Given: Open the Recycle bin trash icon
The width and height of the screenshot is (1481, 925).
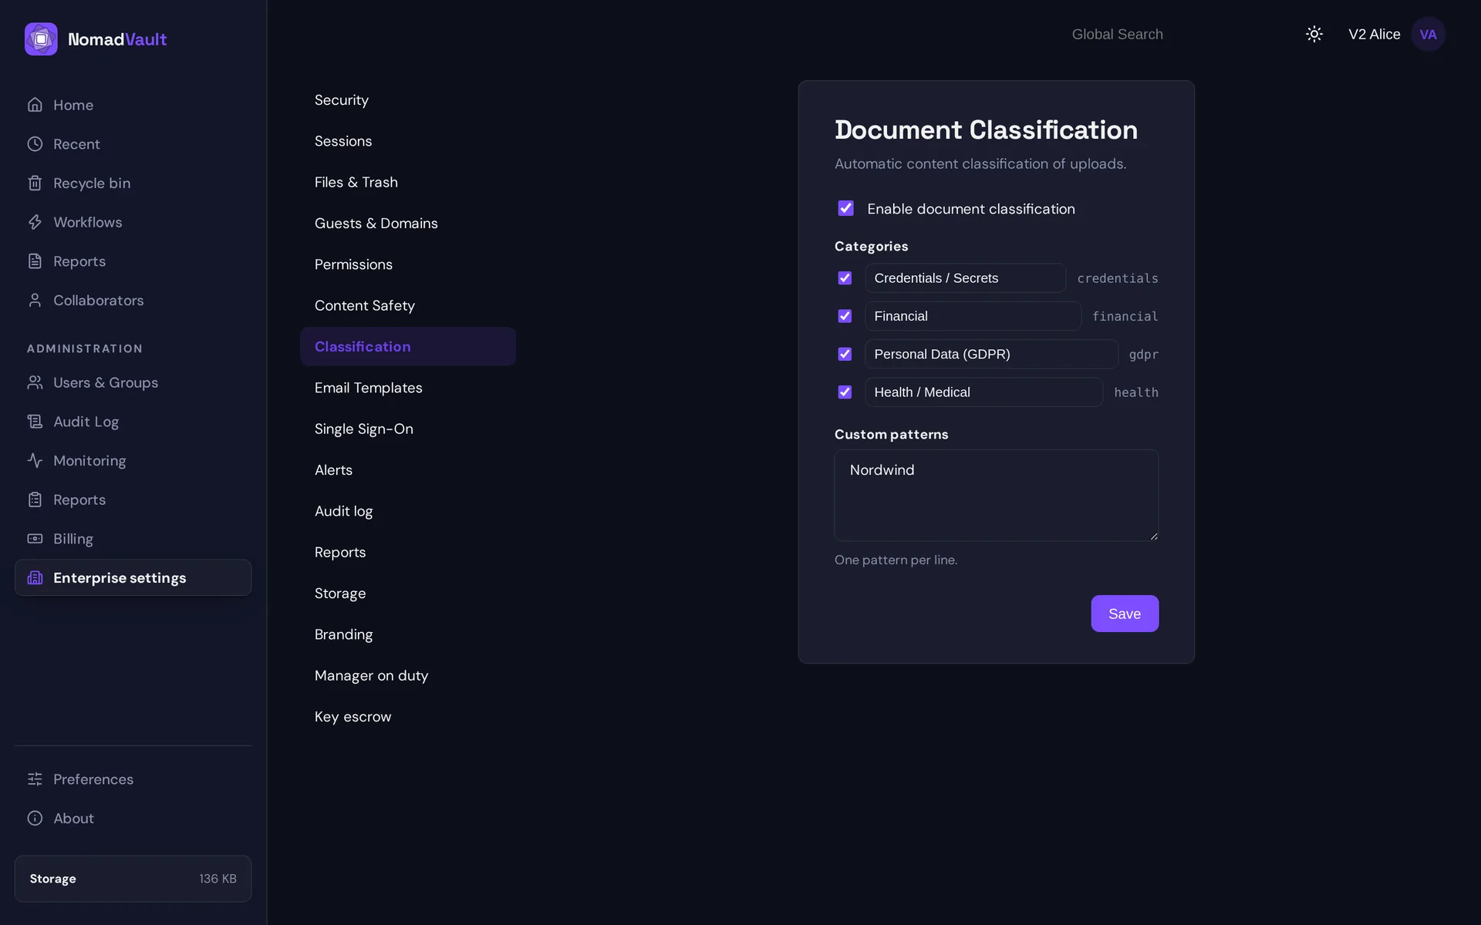Looking at the screenshot, I should 35,183.
